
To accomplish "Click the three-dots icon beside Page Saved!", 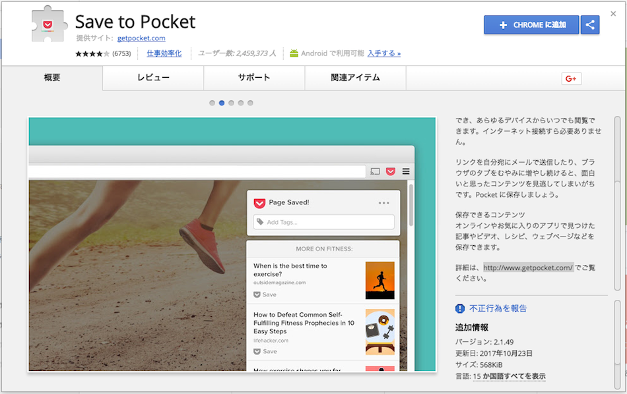I will coord(384,203).
